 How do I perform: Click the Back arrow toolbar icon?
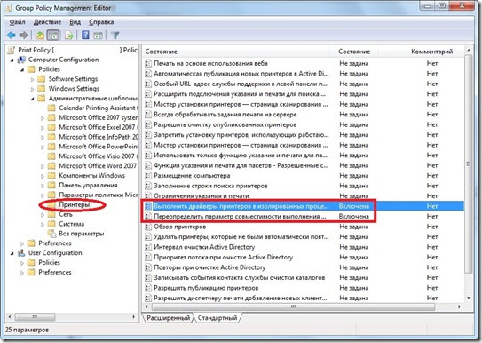(x=12, y=36)
